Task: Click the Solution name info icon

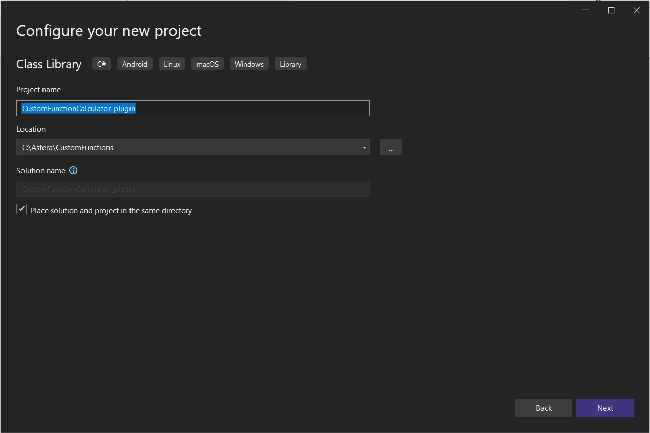Action: tap(73, 170)
